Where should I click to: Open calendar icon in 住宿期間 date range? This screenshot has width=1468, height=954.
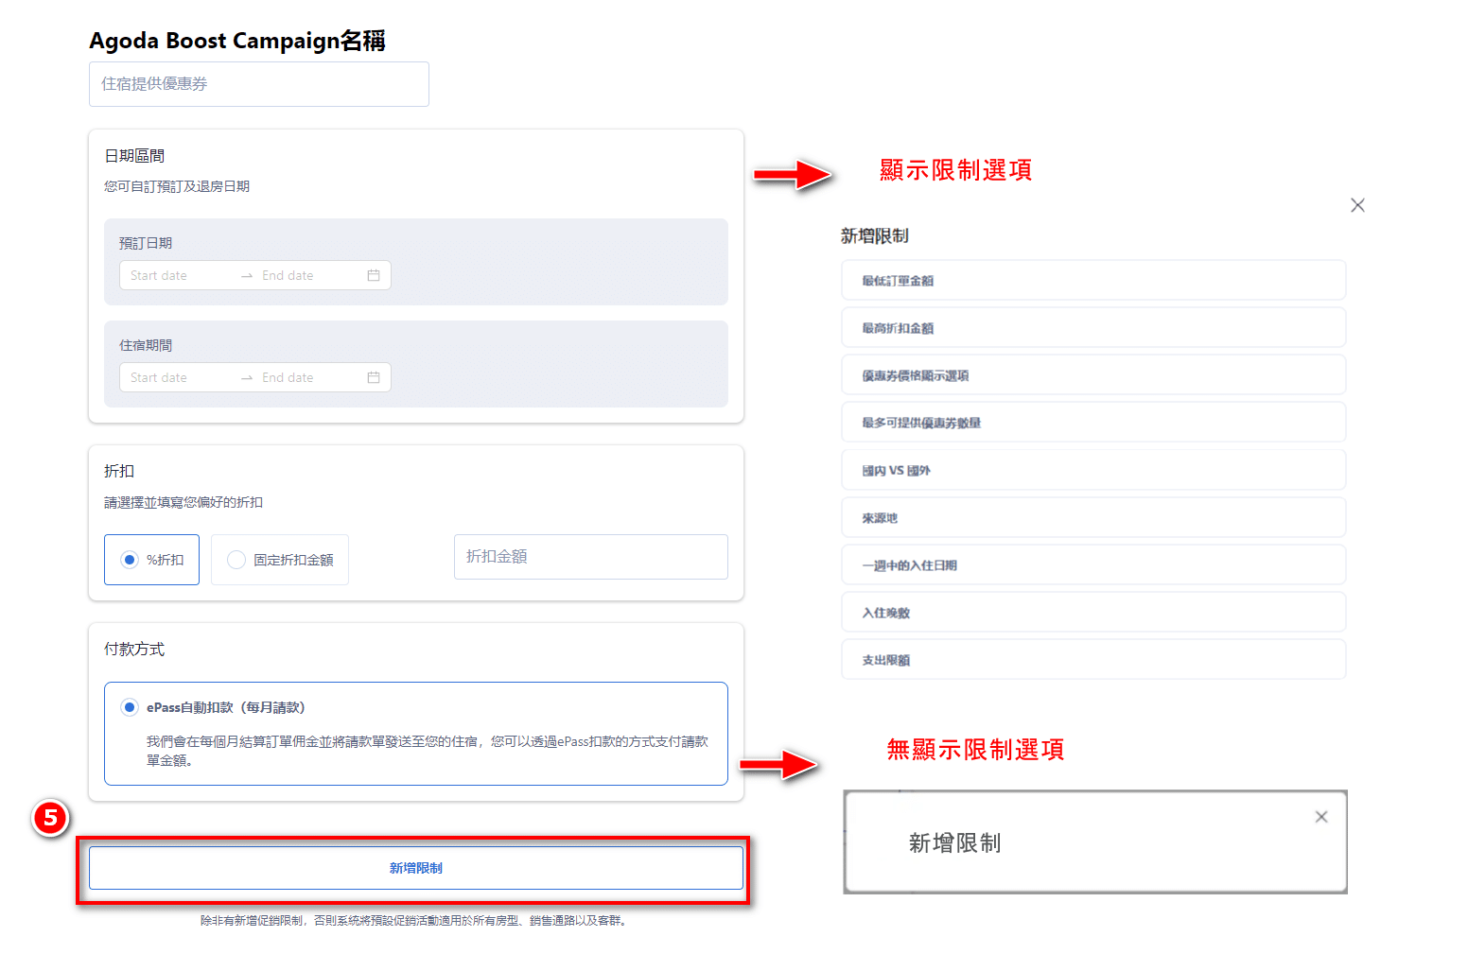click(374, 377)
